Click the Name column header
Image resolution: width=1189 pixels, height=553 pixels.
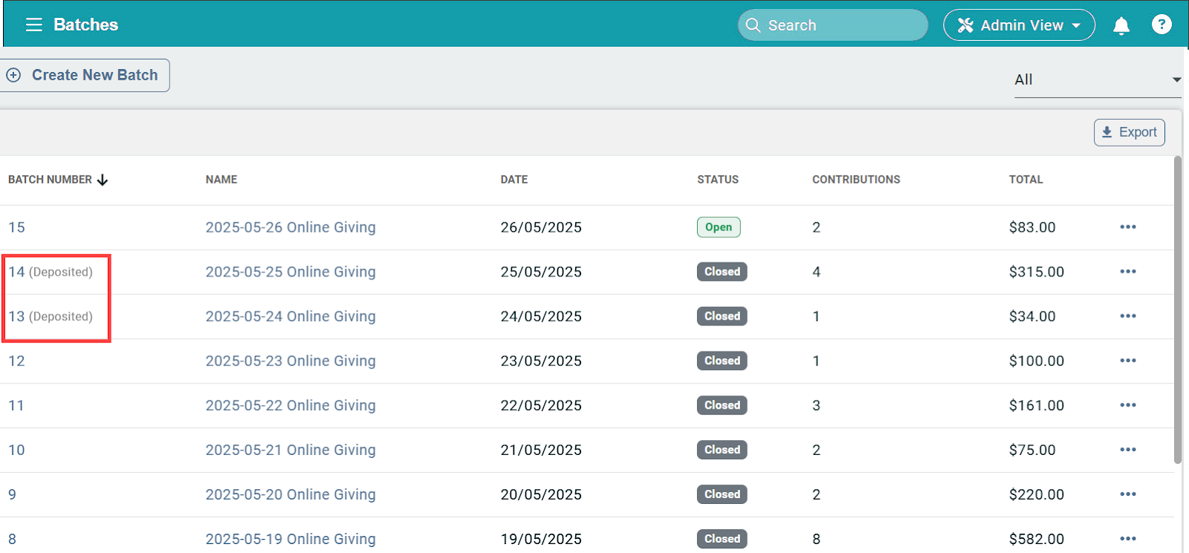(x=221, y=180)
